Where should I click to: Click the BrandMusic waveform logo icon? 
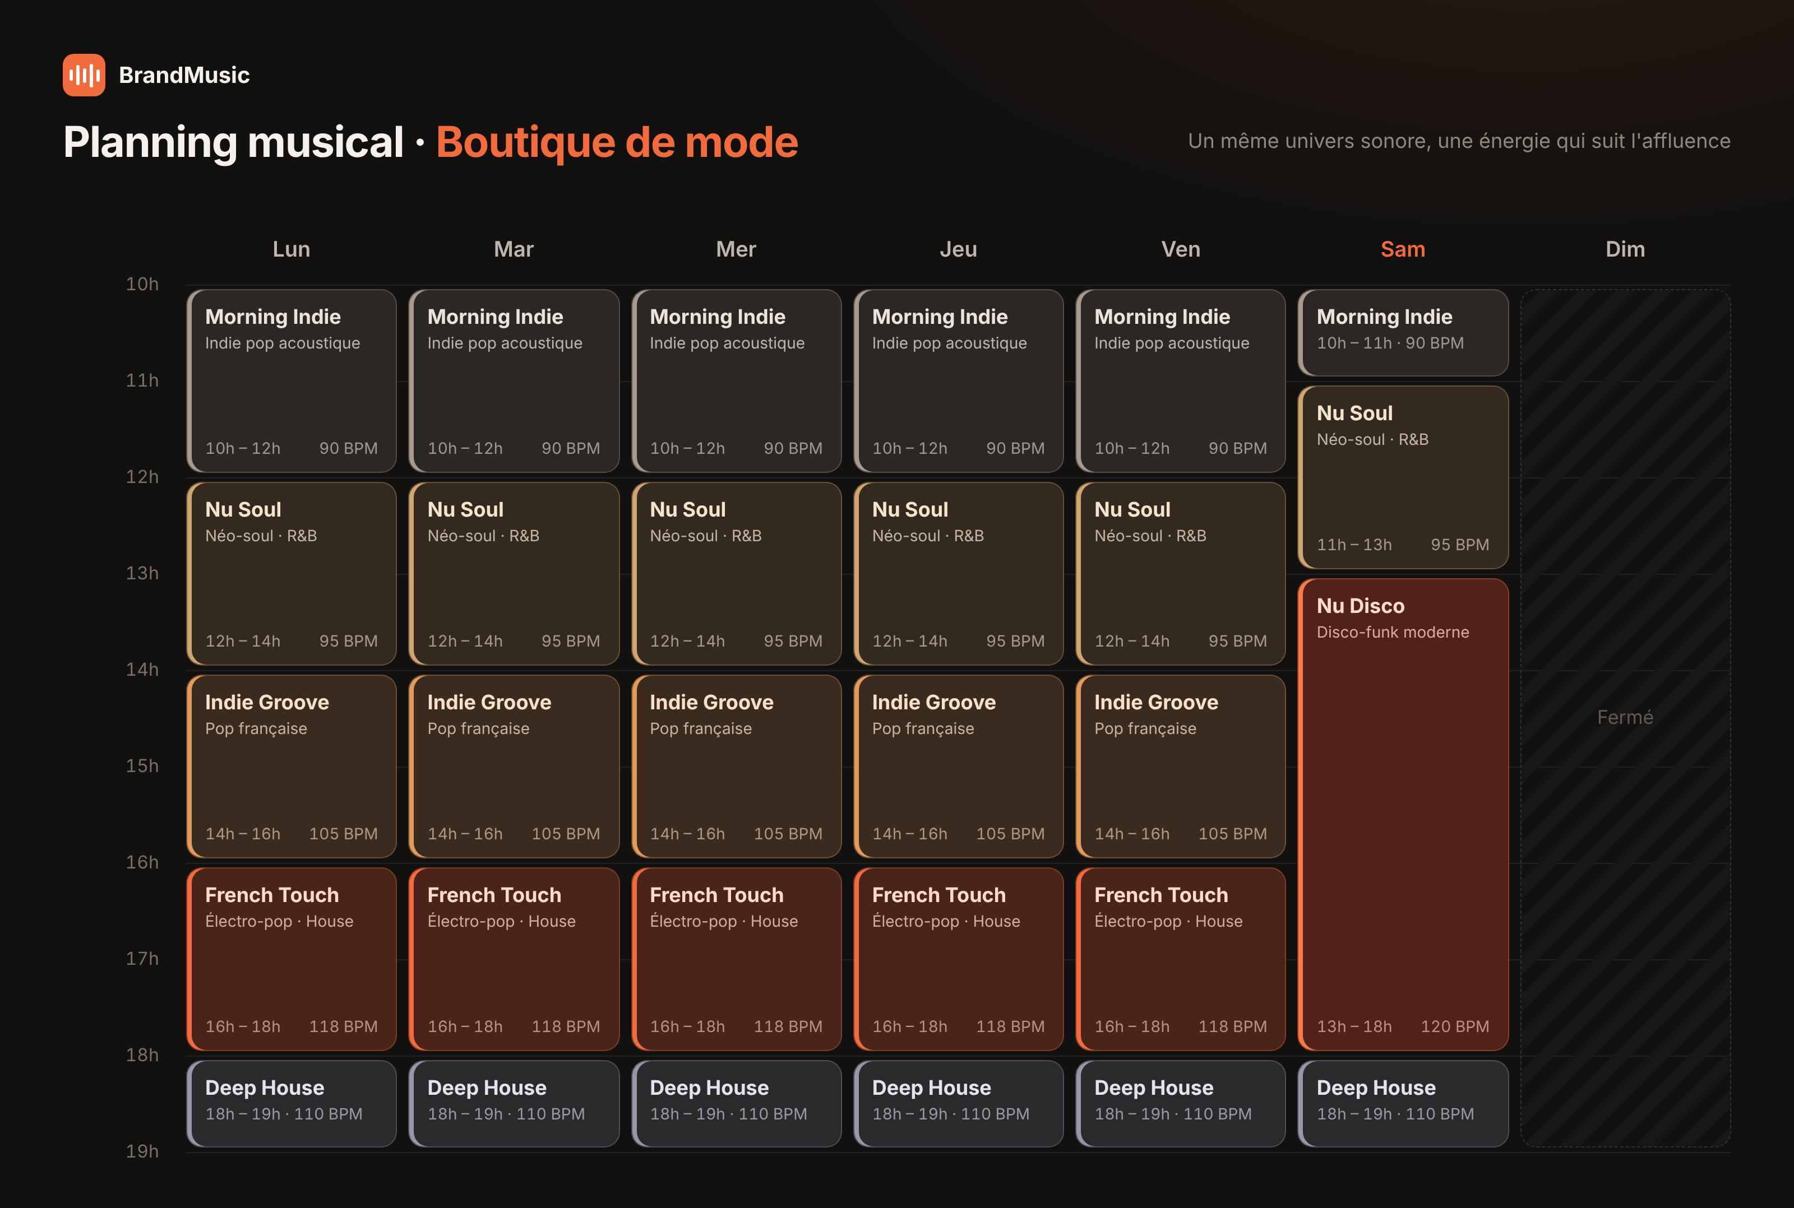[84, 75]
